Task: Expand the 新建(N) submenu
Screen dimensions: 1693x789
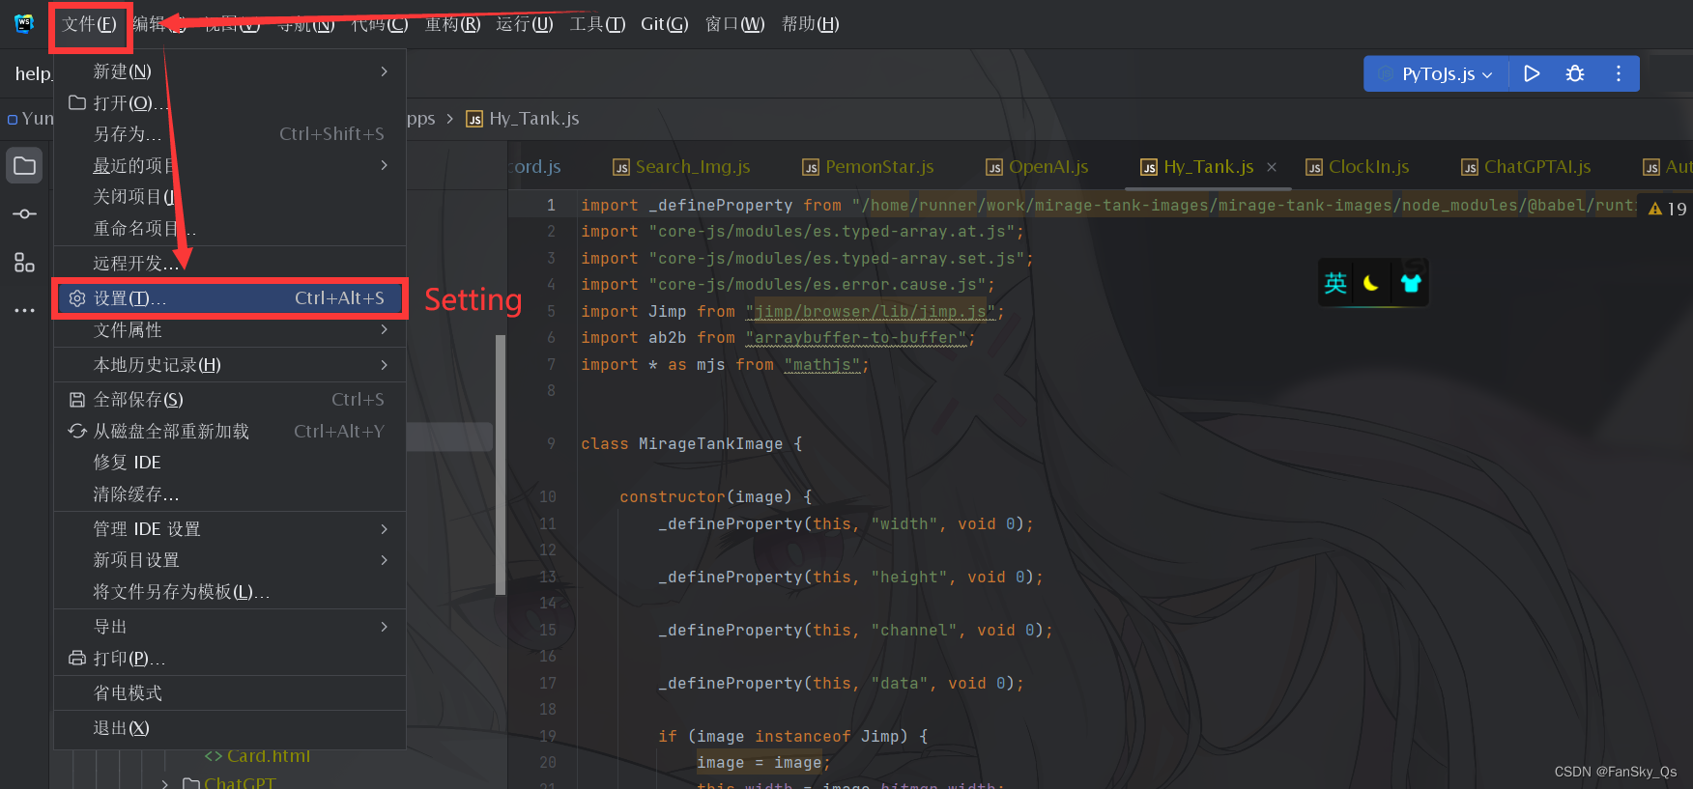Action: tap(230, 71)
